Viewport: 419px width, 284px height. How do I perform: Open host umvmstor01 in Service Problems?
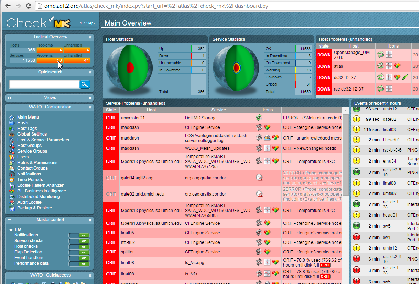pos(133,118)
